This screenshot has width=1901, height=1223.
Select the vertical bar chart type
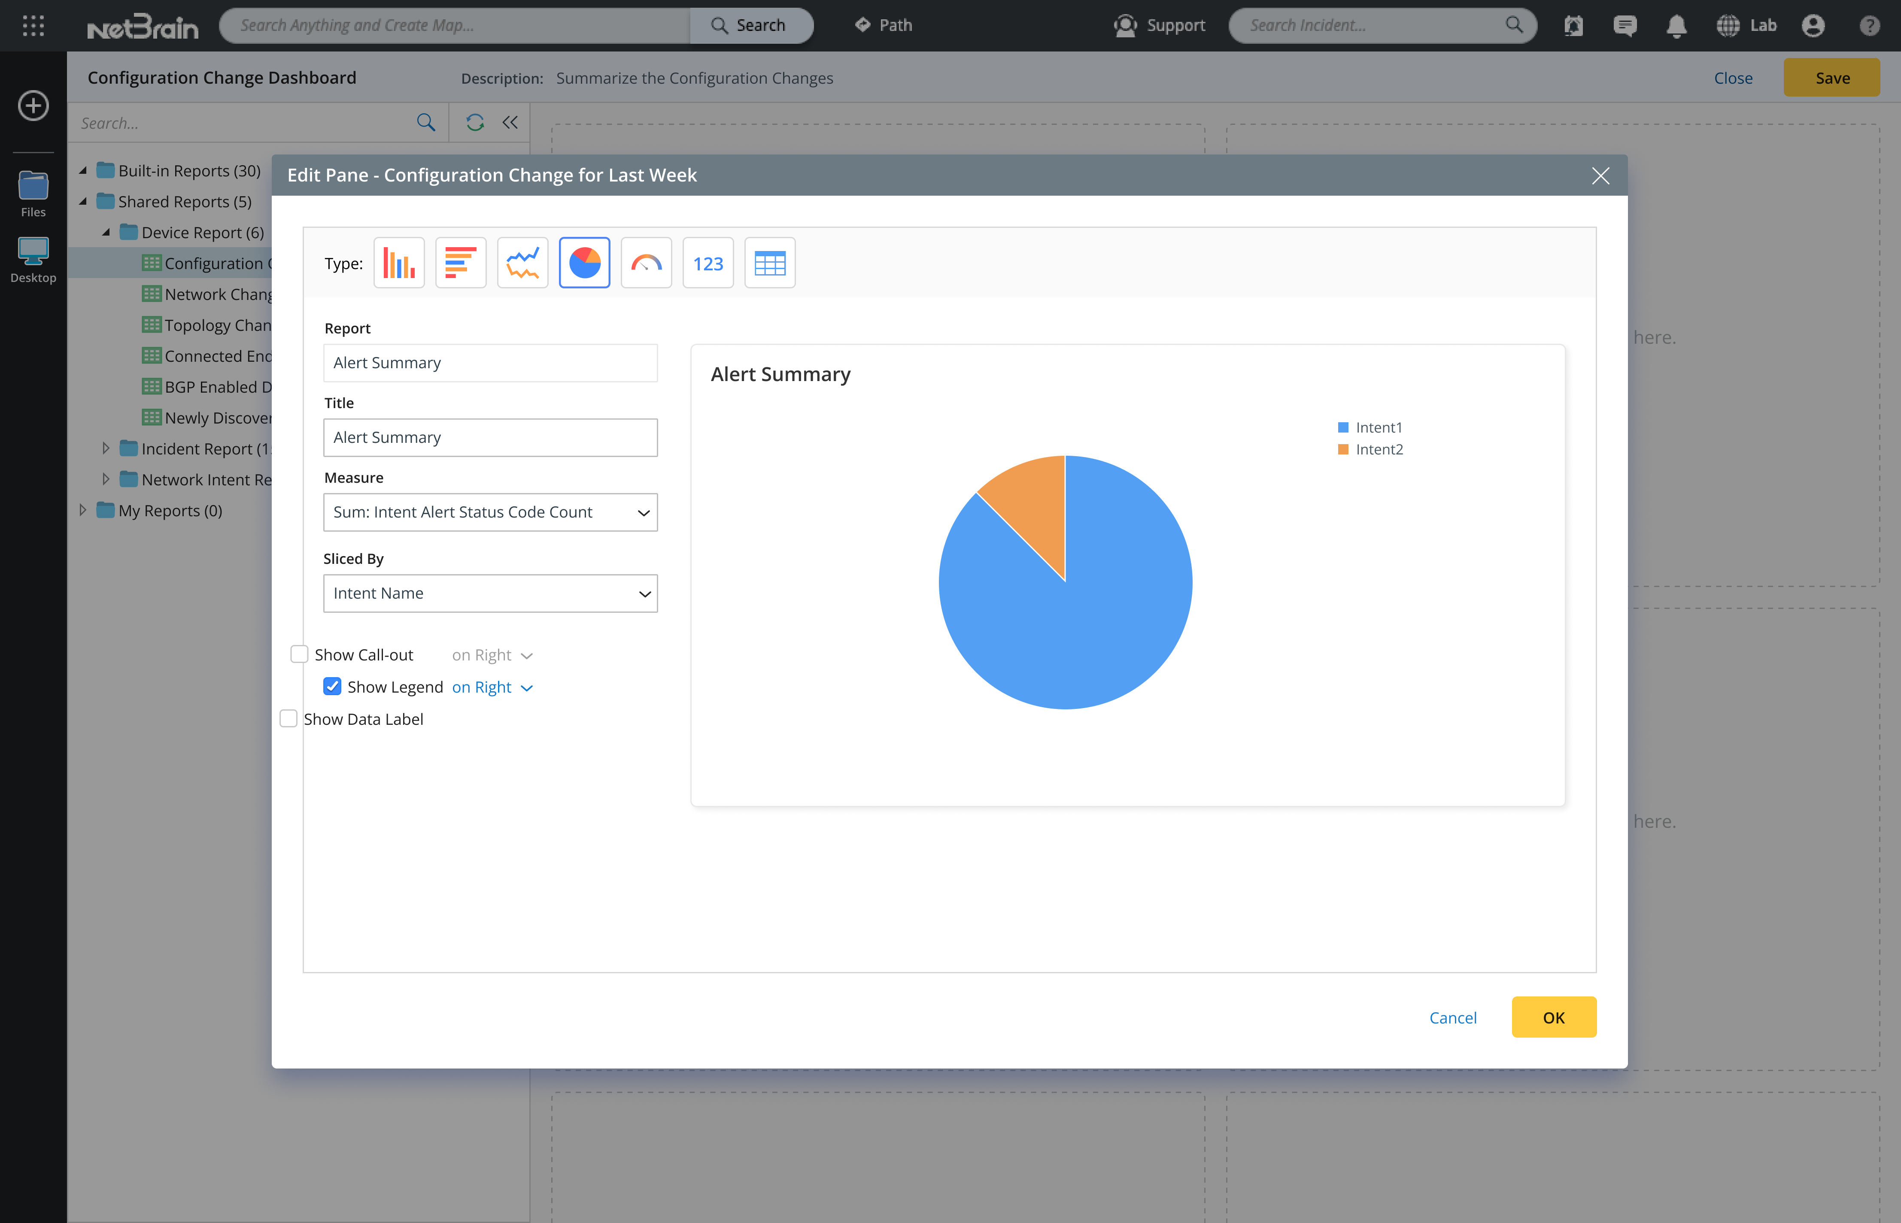click(399, 263)
